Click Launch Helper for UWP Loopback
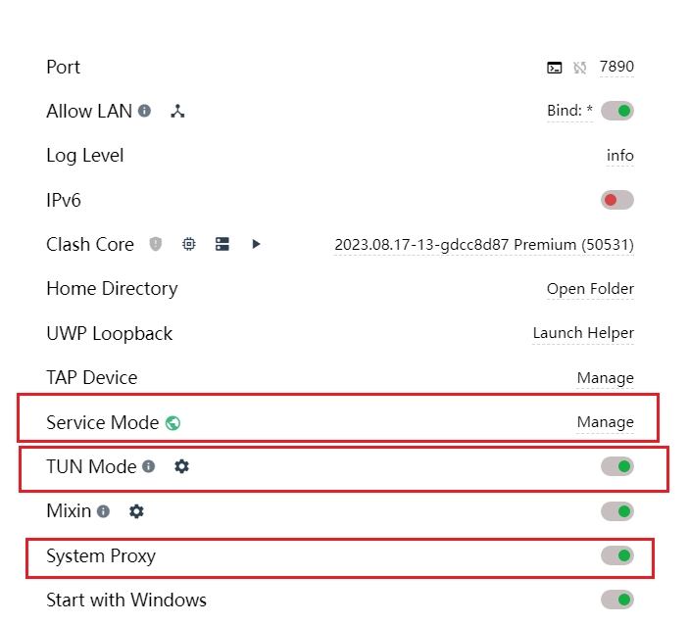 coord(583,333)
